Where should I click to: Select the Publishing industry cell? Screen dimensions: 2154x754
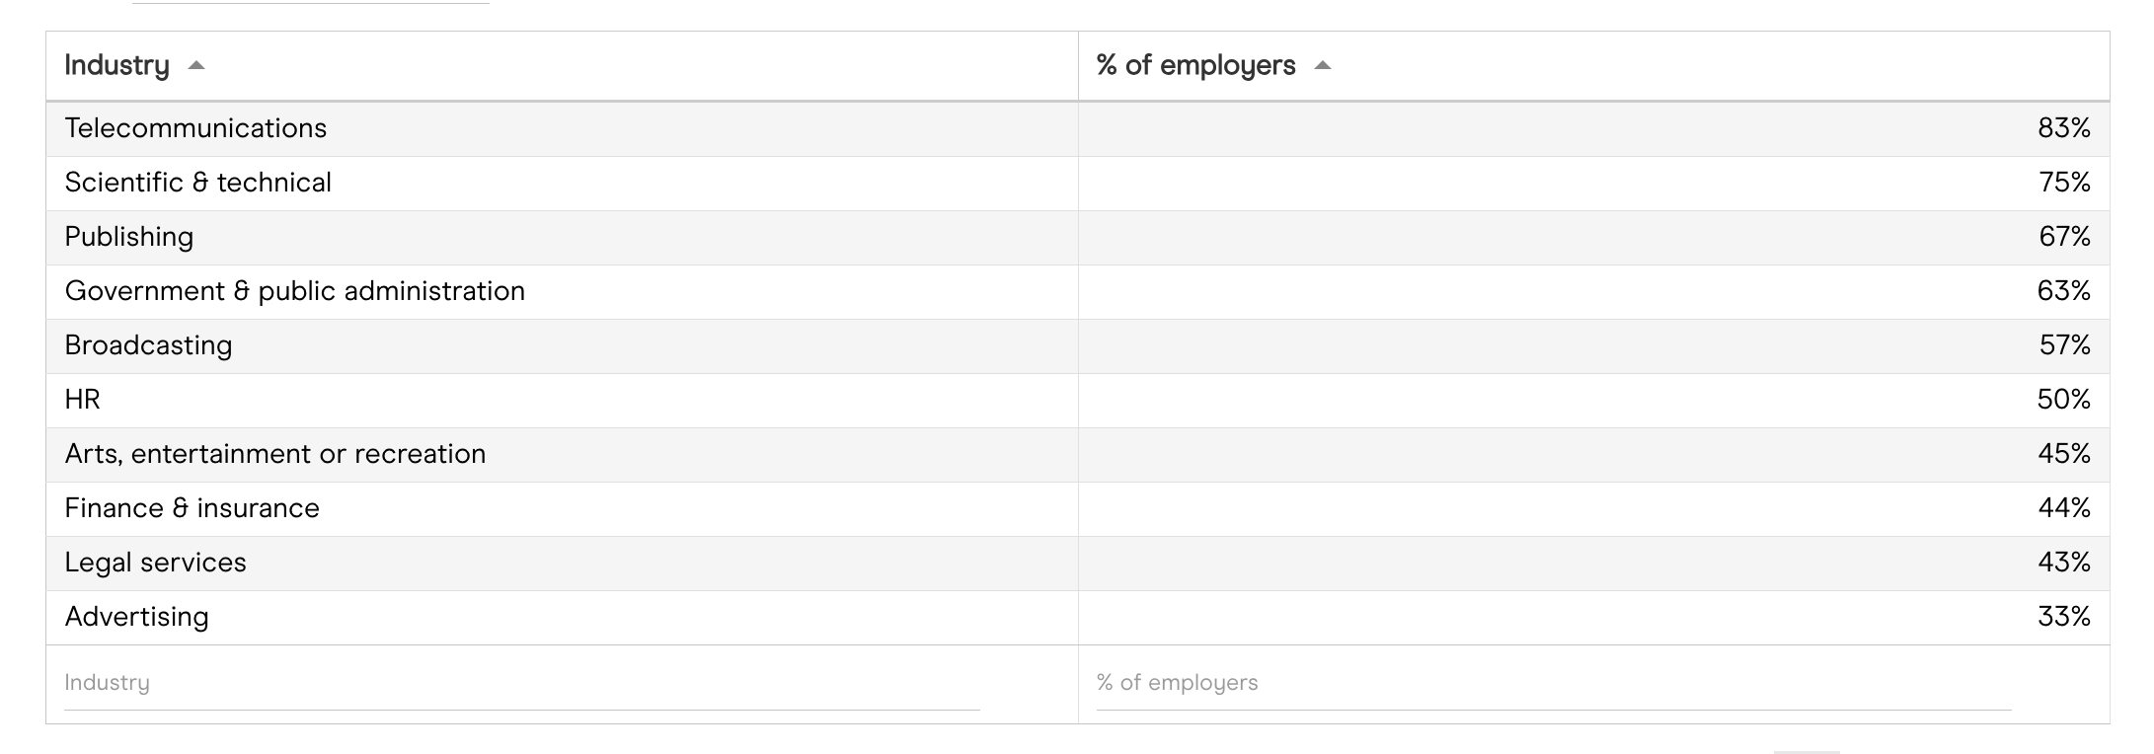pyautogui.click(x=129, y=237)
